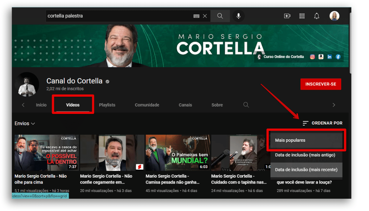The width and height of the screenshot is (369, 211).
Task: Choose Data de inclusão (mais antigo)
Action: click(x=306, y=155)
